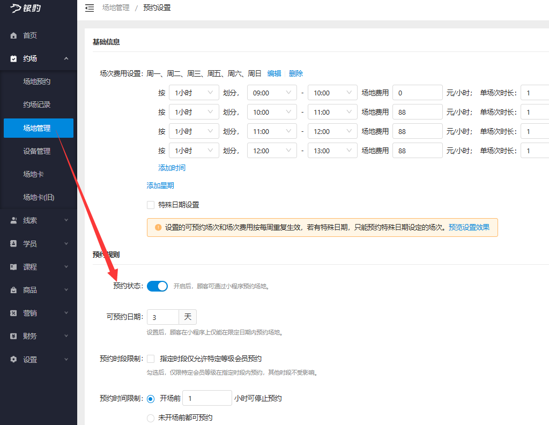Enable the 特殊日期设置 checkbox
The width and height of the screenshot is (549, 425).
(x=151, y=205)
